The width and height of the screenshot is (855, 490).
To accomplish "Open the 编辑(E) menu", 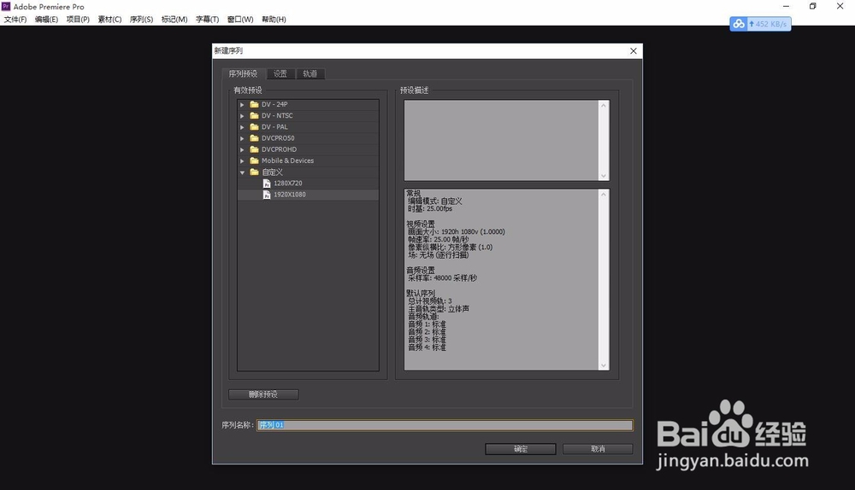I will pyautogui.click(x=46, y=19).
